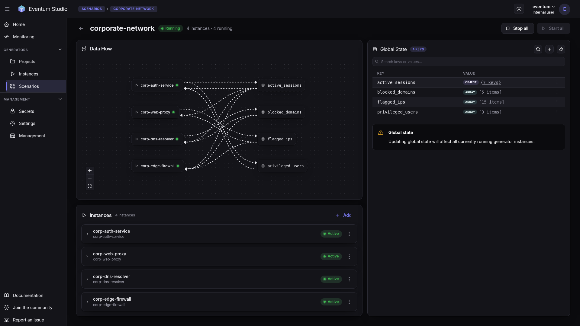Open the eventum user dropdown

[543, 9]
